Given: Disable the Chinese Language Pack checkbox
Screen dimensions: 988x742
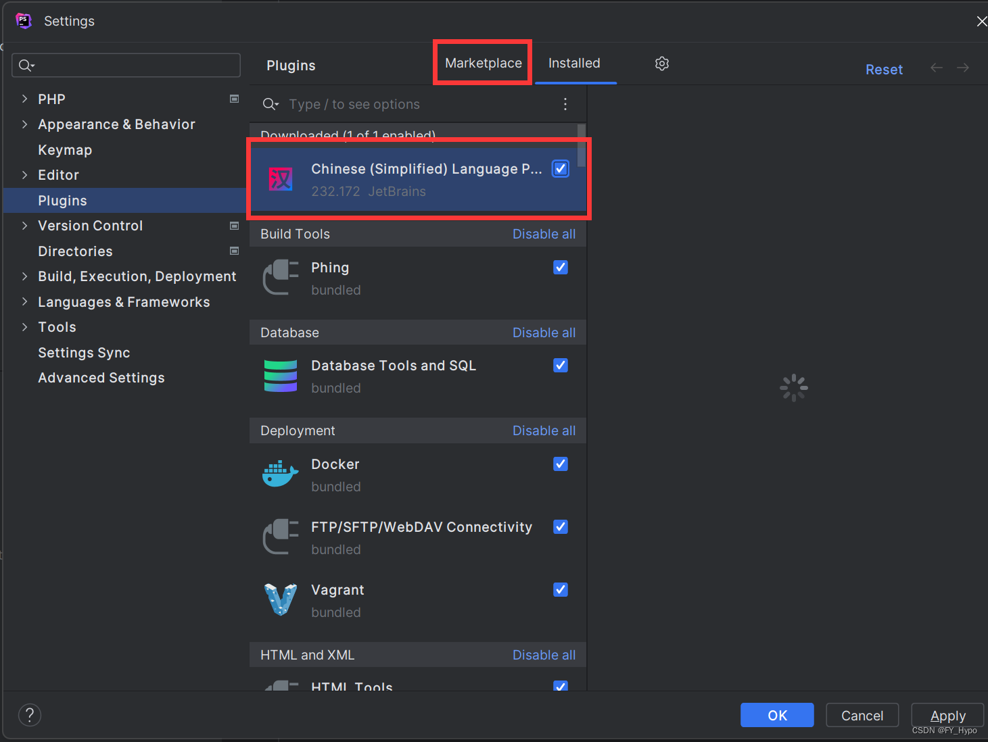Looking at the screenshot, I should point(561,168).
